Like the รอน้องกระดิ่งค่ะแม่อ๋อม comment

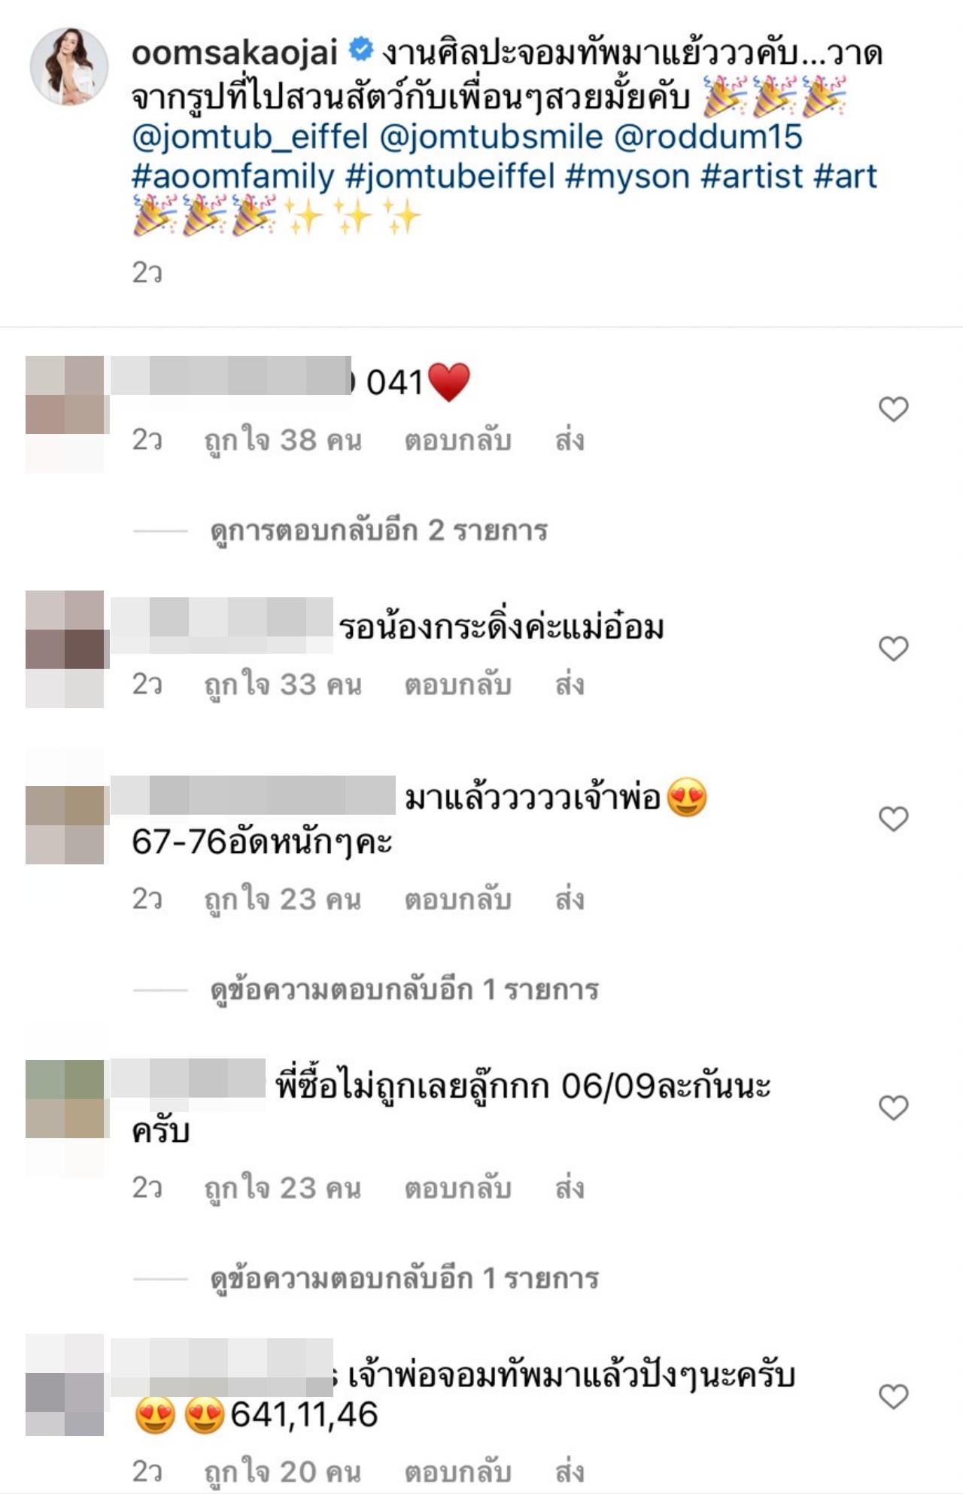[894, 648]
